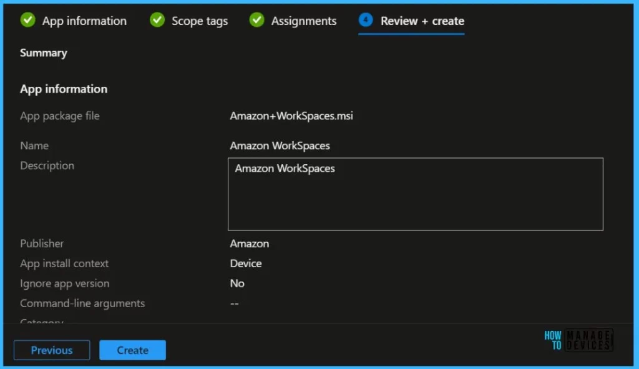
Task: Switch to the Scope tags step
Action: 188,21
